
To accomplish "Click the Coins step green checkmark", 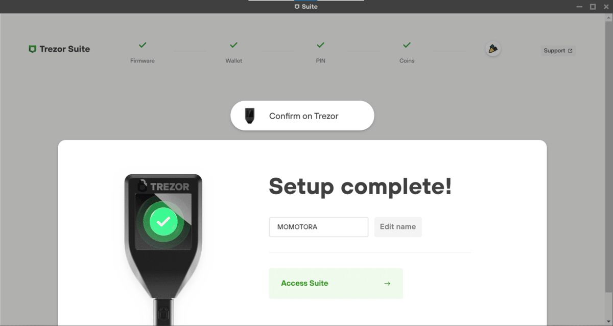I will coord(407,45).
